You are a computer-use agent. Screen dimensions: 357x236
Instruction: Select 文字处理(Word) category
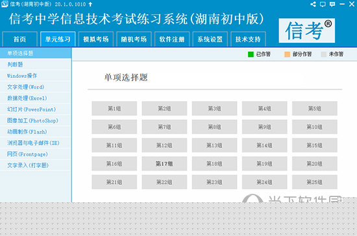click(36, 87)
